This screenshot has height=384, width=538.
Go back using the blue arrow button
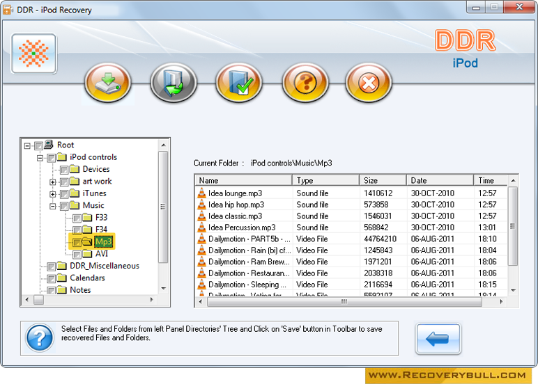[438, 339]
